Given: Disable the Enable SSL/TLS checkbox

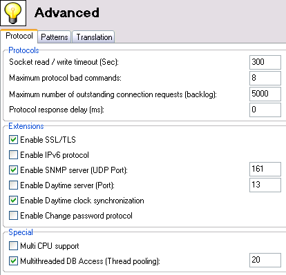Looking at the screenshot, I should 13,140.
